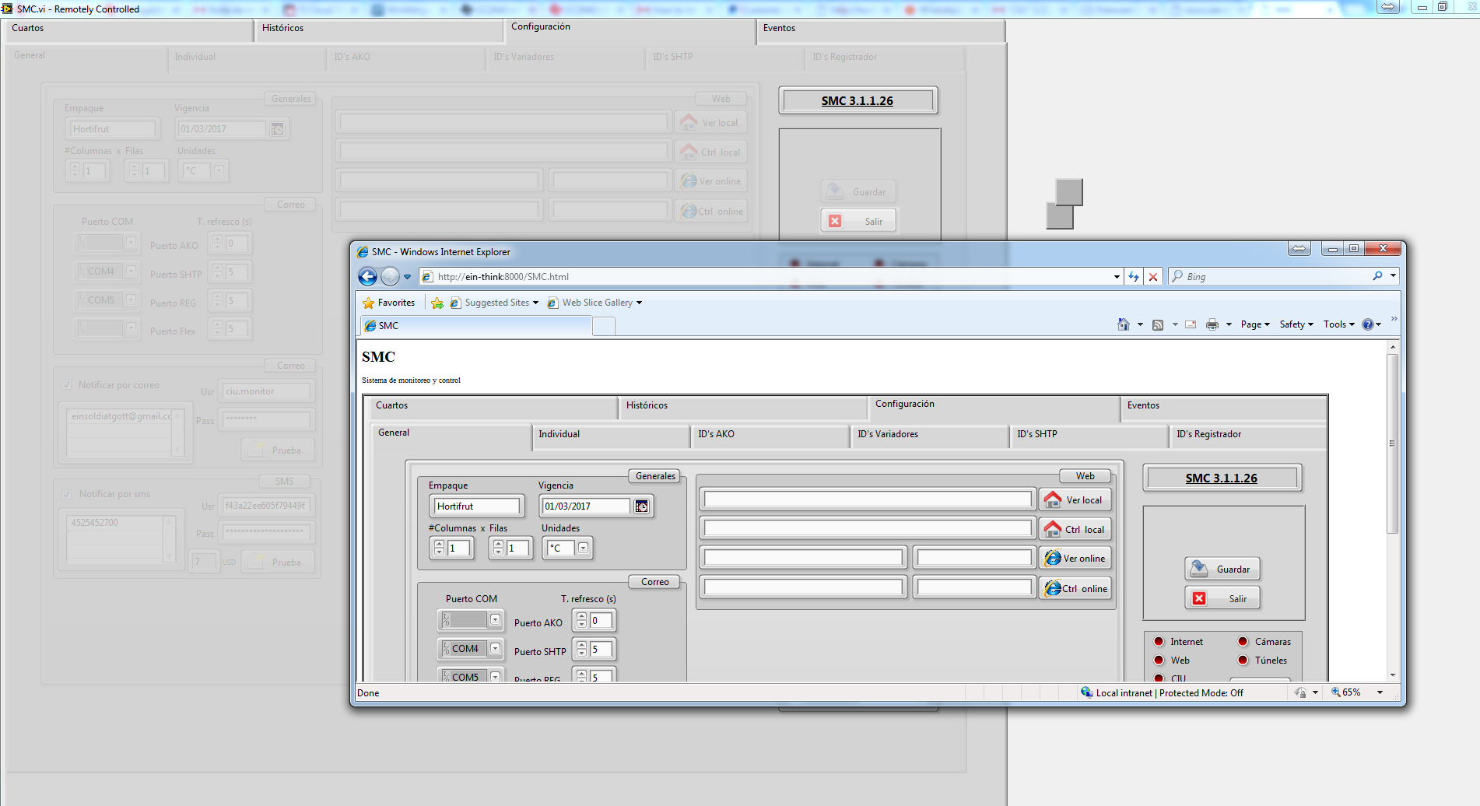
Task: Go back with the IE Back arrow
Action: [x=367, y=276]
